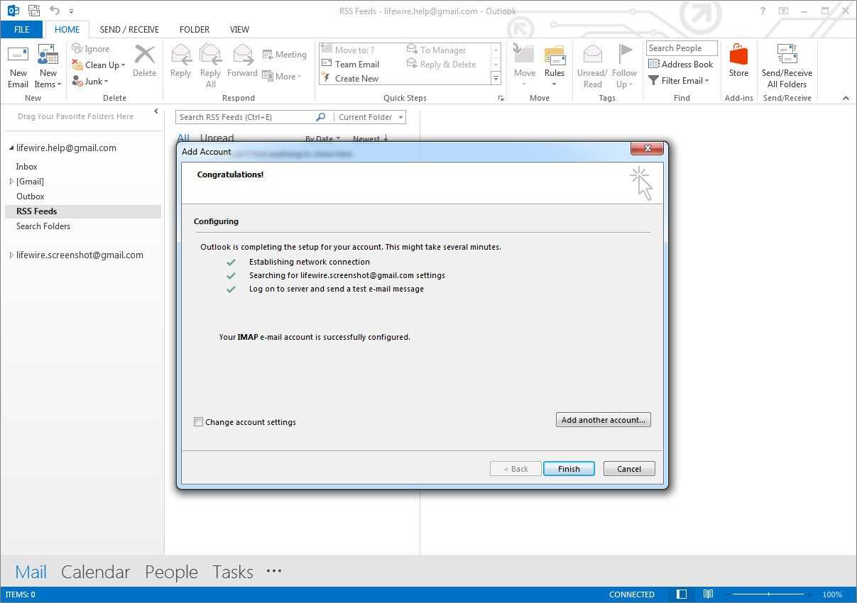
Task: Click the Send/Receive quick access toolbar icon
Action: [33, 11]
